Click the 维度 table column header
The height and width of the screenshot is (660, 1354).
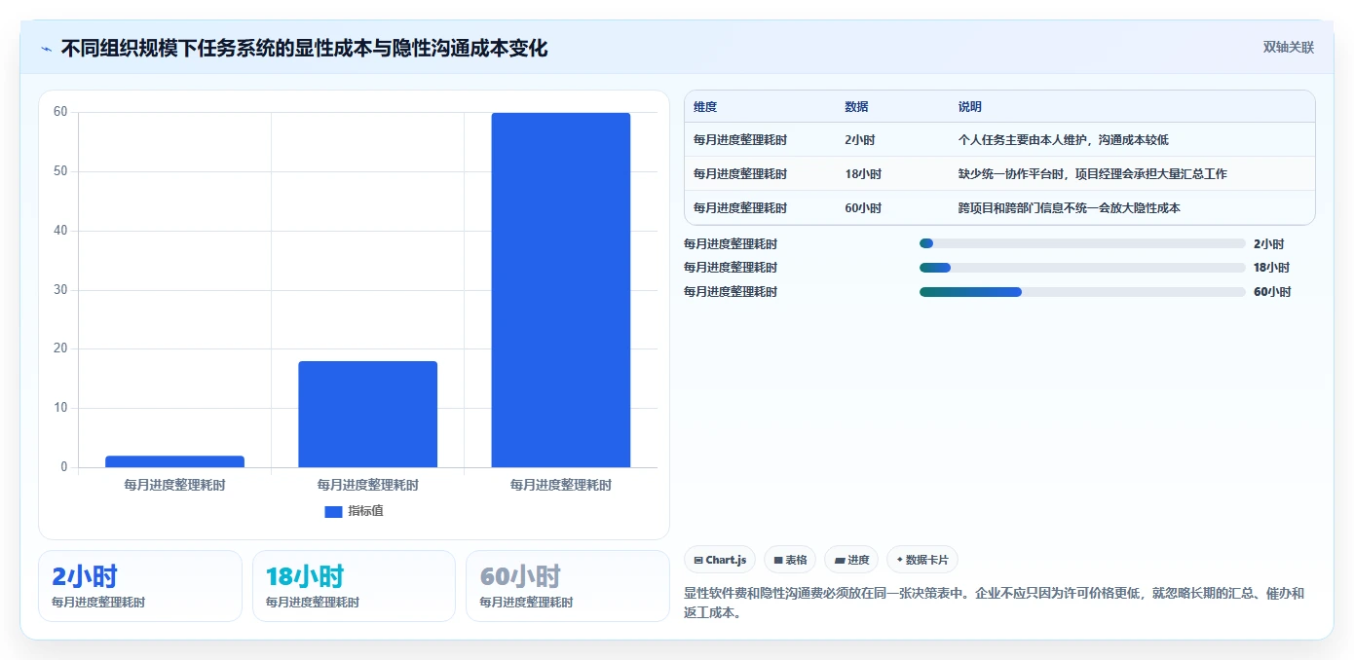click(x=705, y=107)
